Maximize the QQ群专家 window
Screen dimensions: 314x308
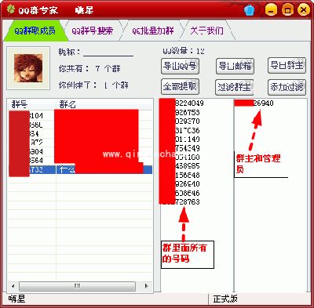[287, 10]
